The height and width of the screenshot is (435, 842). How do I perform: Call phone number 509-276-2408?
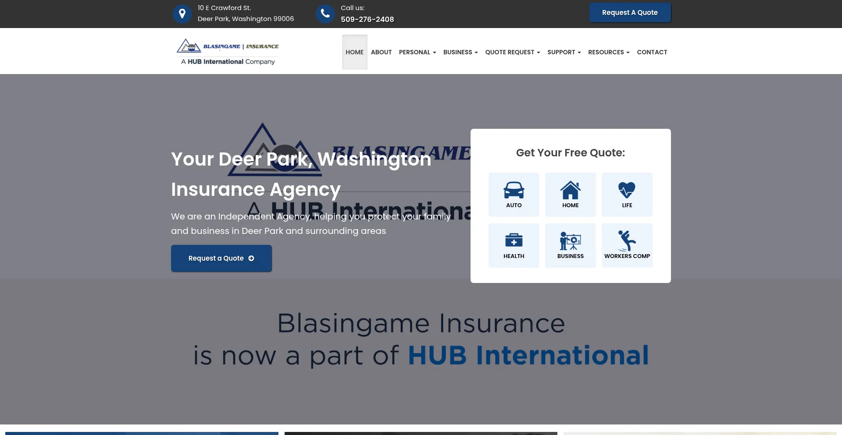coord(367,19)
